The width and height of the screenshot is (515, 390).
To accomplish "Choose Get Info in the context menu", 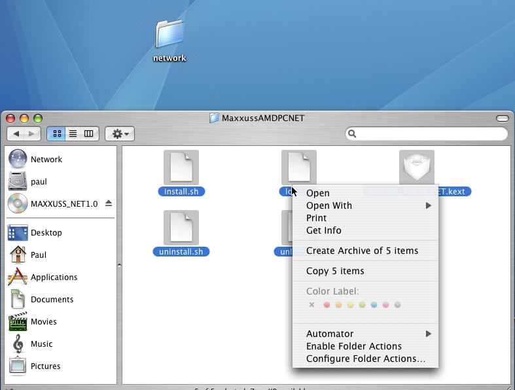I will pyautogui.click(x=365, y=230).
